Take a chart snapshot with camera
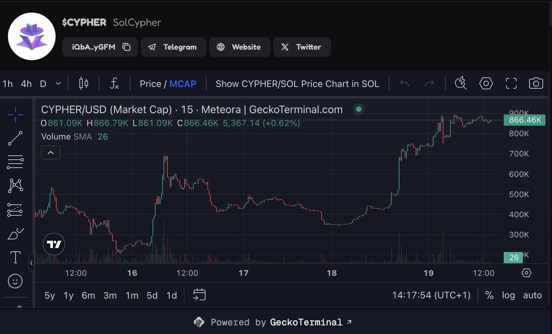This screenshot has height=334, width=552. pos(536,83)
